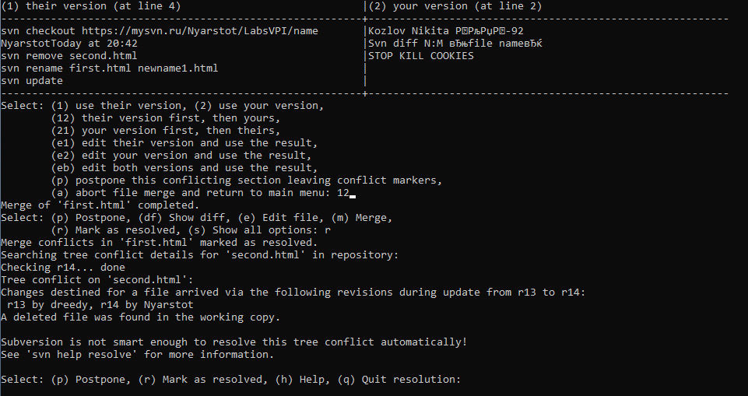Image resolution: width=748 pixels, height=396 pixels.
Task: Click the 'Checking r14... done' line
Action: coord(63,268)
